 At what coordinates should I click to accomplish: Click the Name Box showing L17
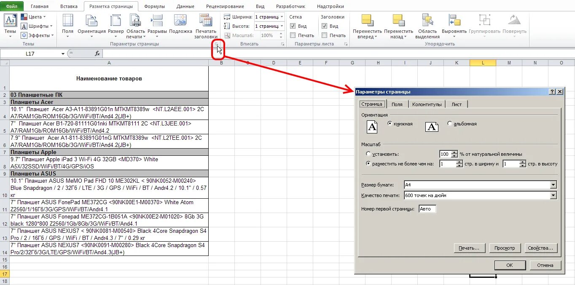30,53
